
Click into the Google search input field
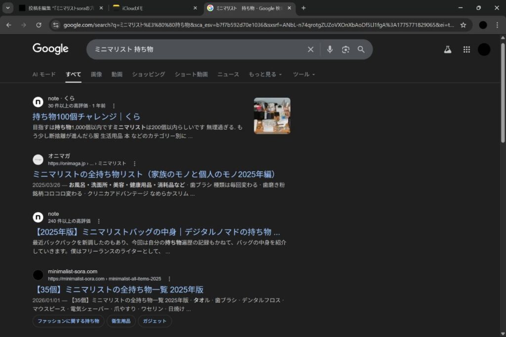[198, 49]
